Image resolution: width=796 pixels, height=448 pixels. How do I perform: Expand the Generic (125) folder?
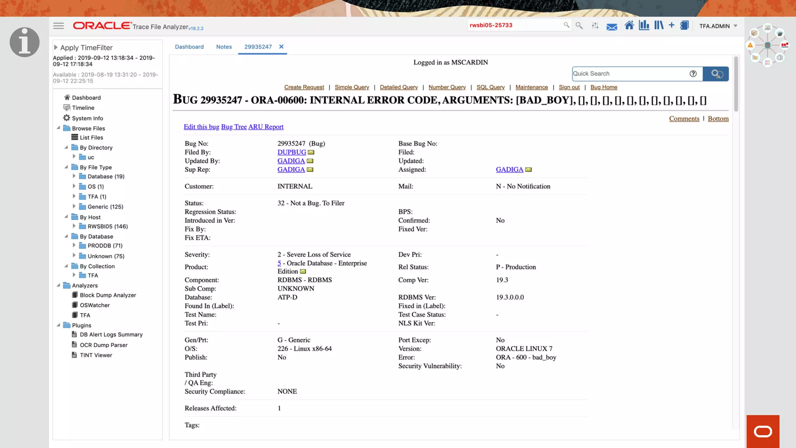click(74, 206)
